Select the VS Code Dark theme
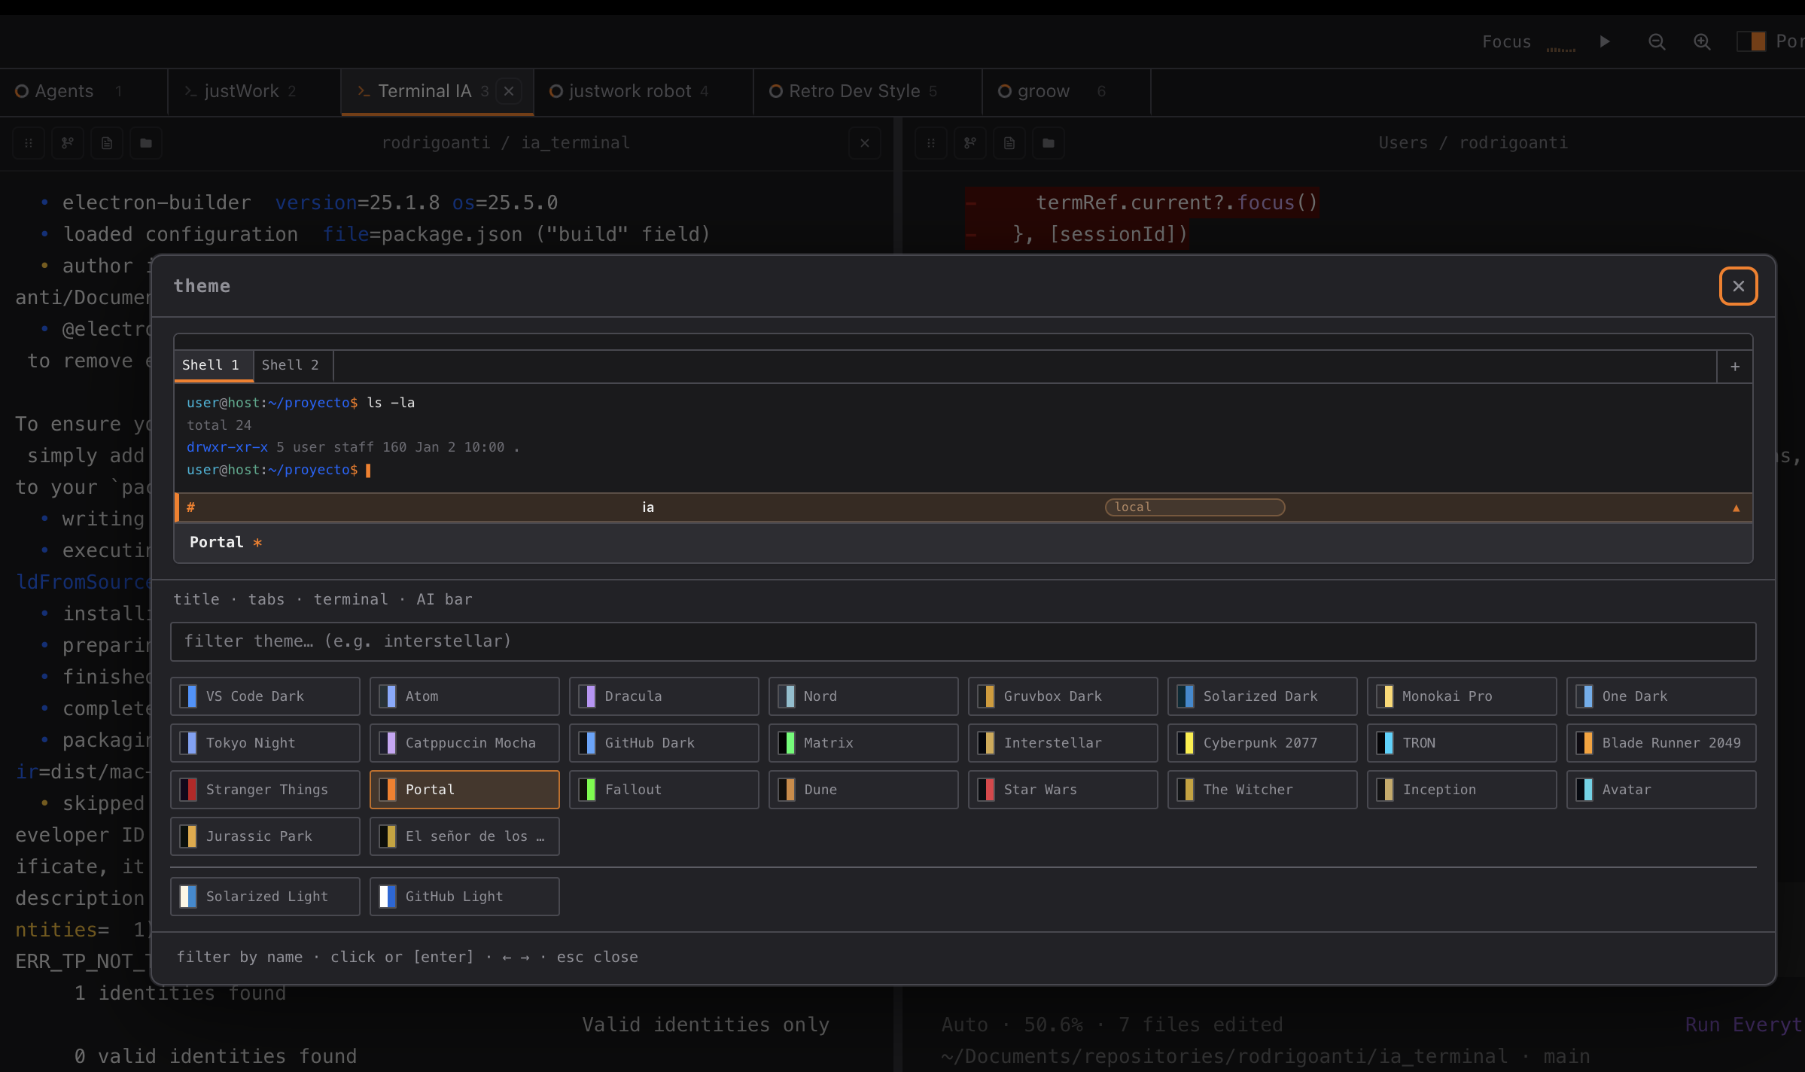This screenshot has height=1072, width=1805. pos(265,696)
